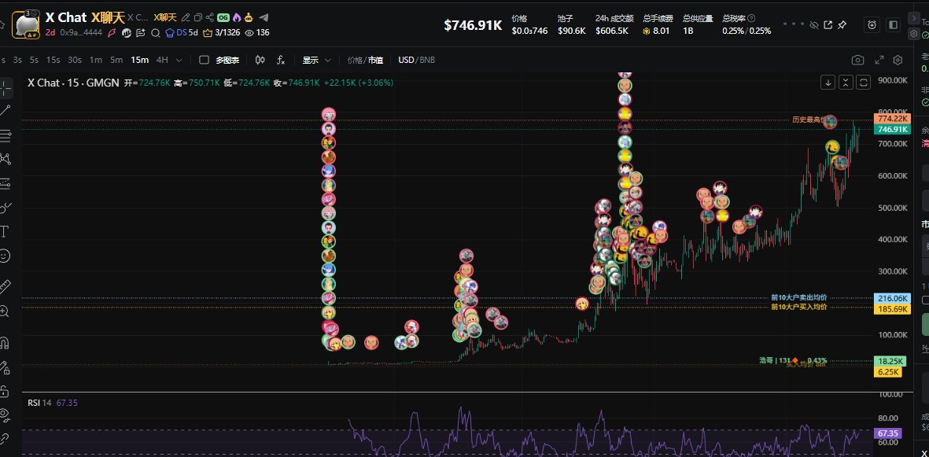Image resolution: width=929 pixels, height=457 pixels.
Task: Copy contract address 0x9a...4444
Action: (81, 32)
